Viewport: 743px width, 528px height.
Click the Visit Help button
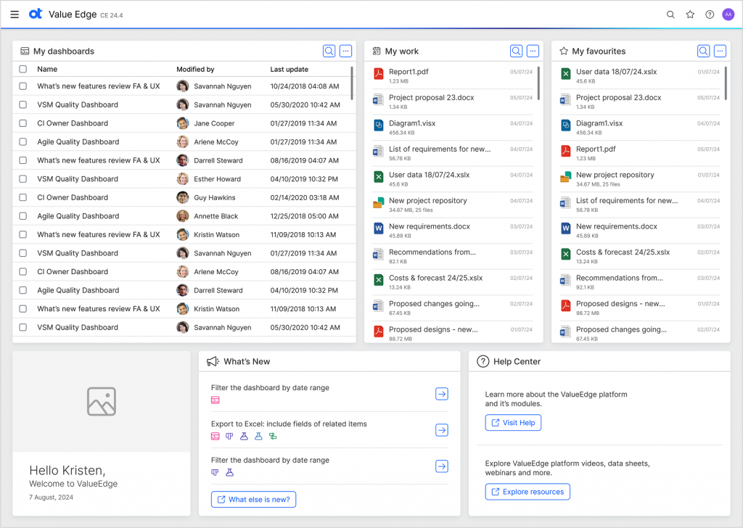pyautogui.click(x=513, y=423)
